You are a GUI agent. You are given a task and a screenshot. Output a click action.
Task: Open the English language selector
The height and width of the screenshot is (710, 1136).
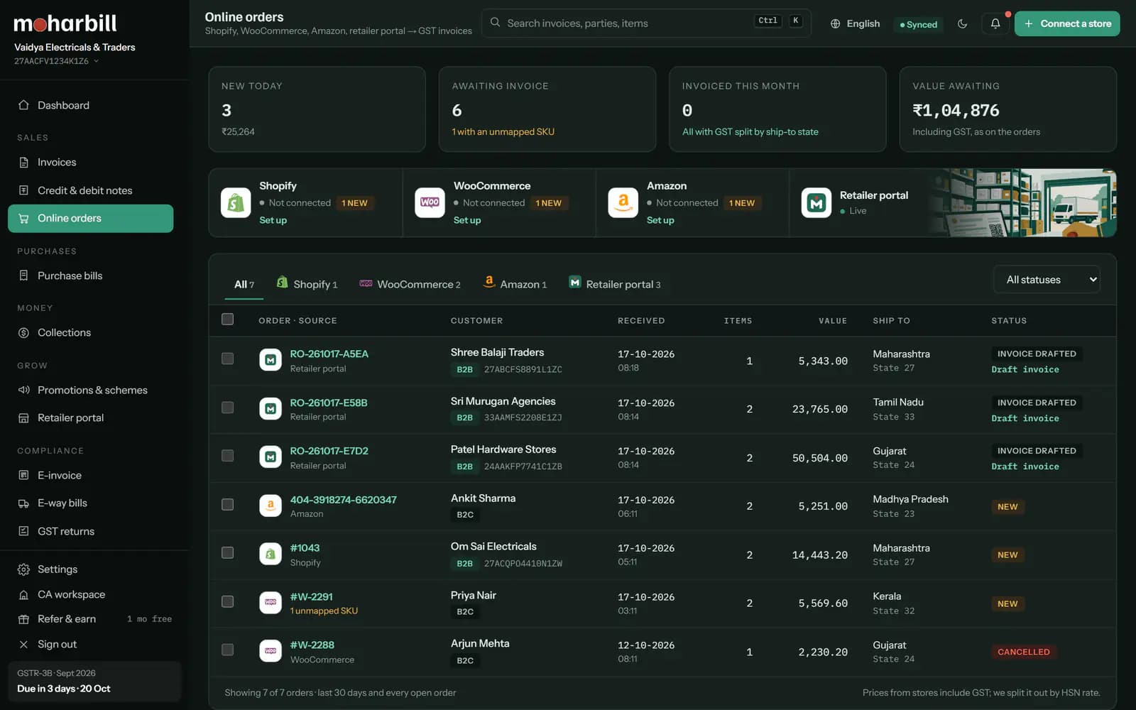[x=856, y=23]
